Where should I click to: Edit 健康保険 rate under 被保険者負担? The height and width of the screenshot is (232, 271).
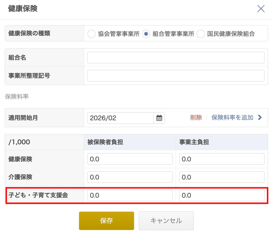coord(130,159)
